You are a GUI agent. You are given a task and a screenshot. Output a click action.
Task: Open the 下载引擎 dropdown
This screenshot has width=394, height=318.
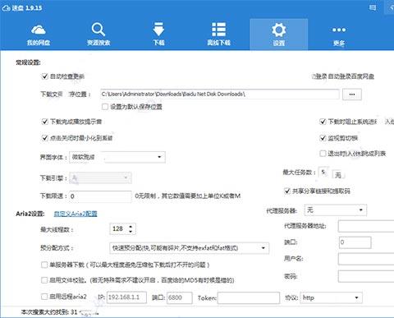coord(100,178)
